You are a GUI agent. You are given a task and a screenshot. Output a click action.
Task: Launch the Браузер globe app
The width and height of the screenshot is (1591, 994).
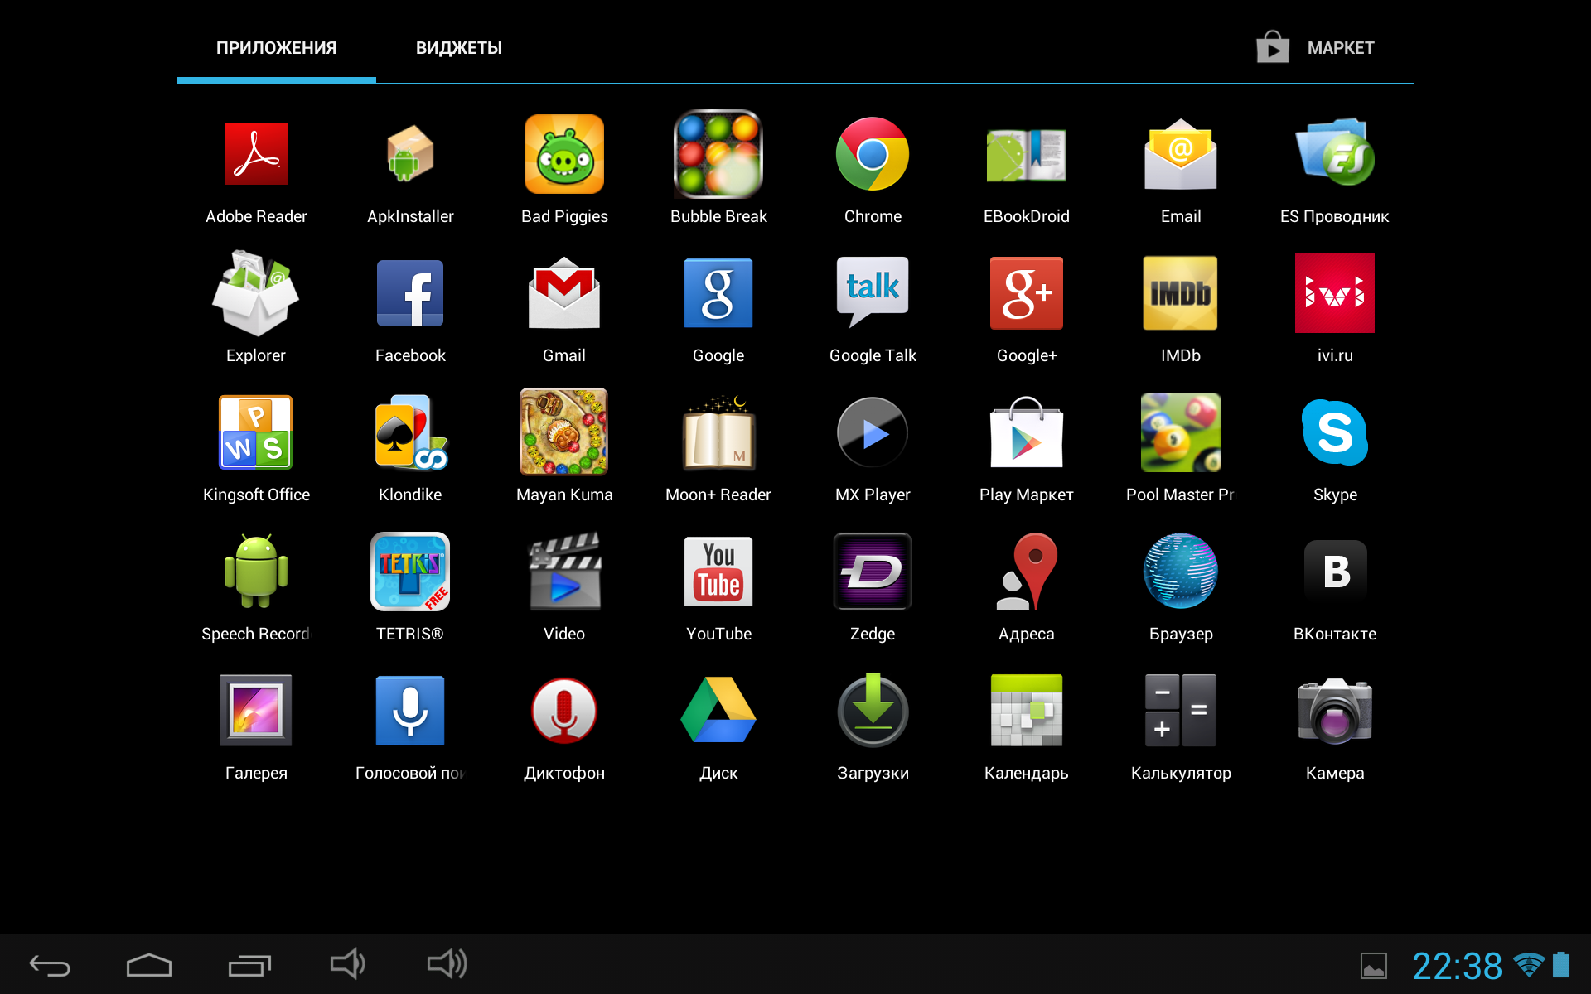[1181, 572]
